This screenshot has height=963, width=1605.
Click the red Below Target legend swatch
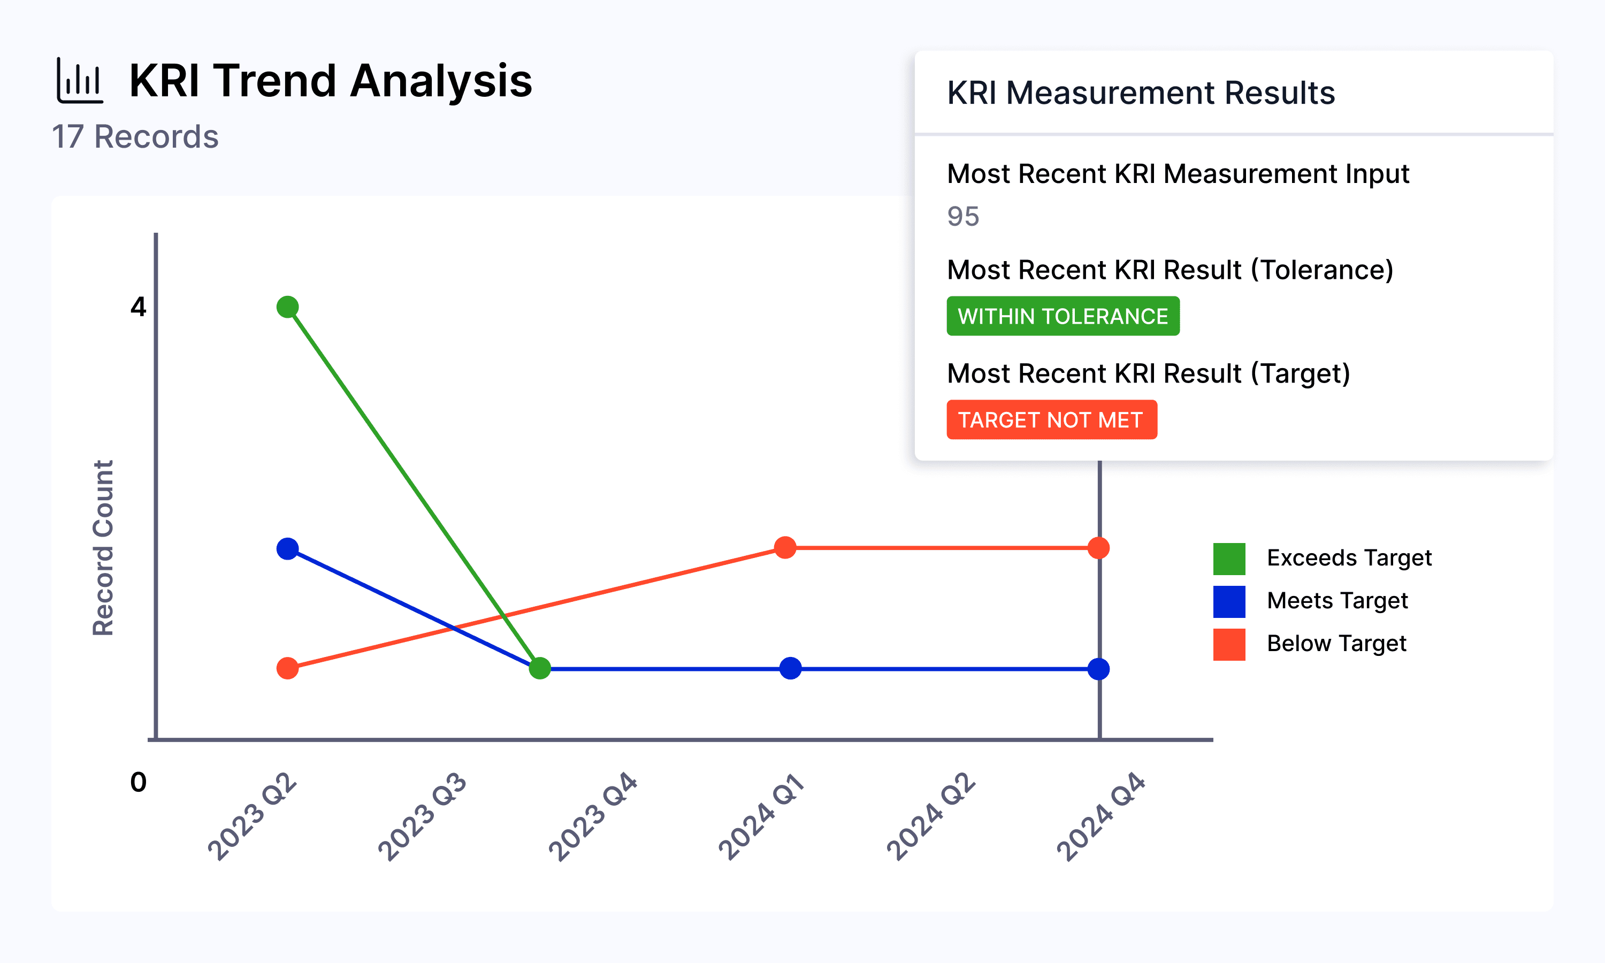tap(1229, 644)
